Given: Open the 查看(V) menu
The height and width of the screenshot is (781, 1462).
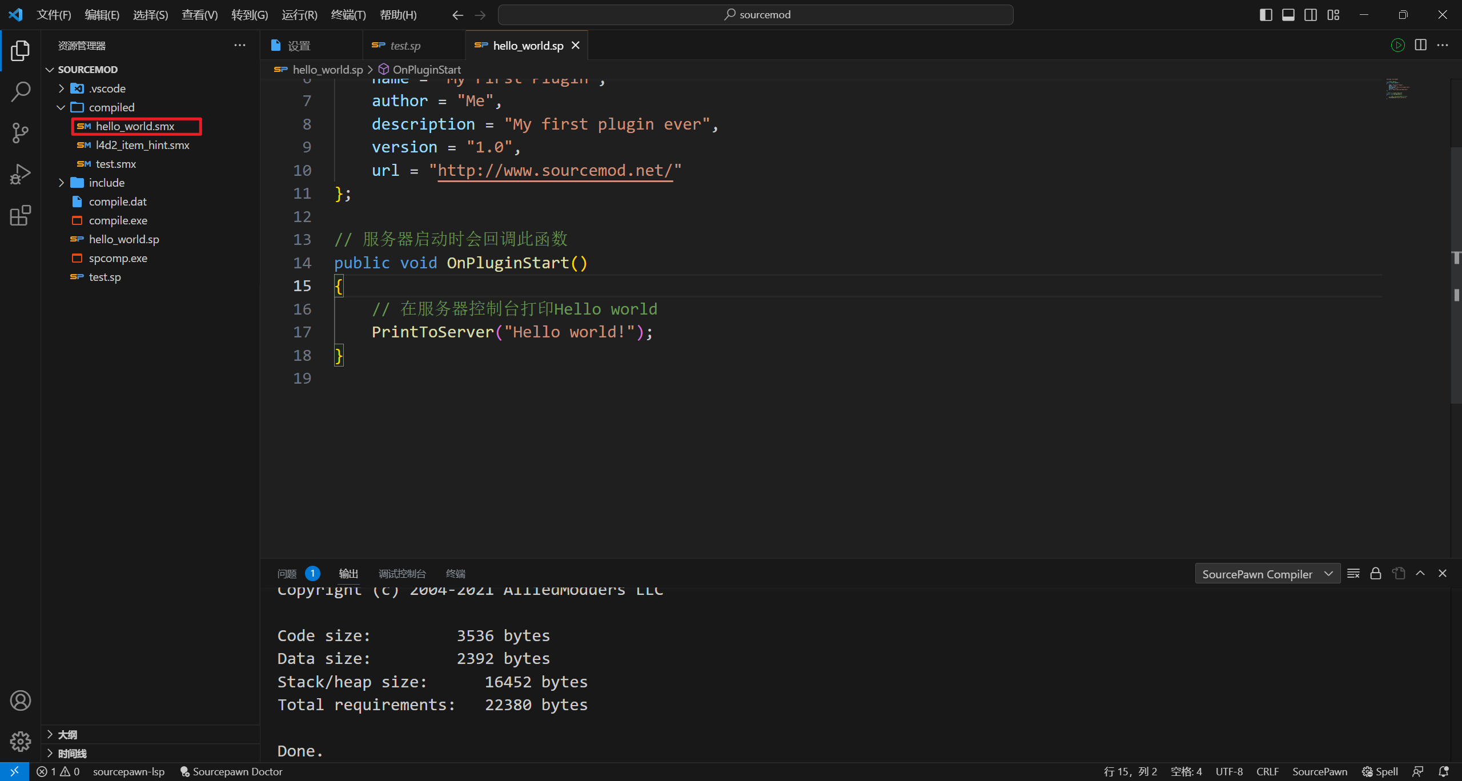Looking at the screenshot, I should (x=200, y=15).
